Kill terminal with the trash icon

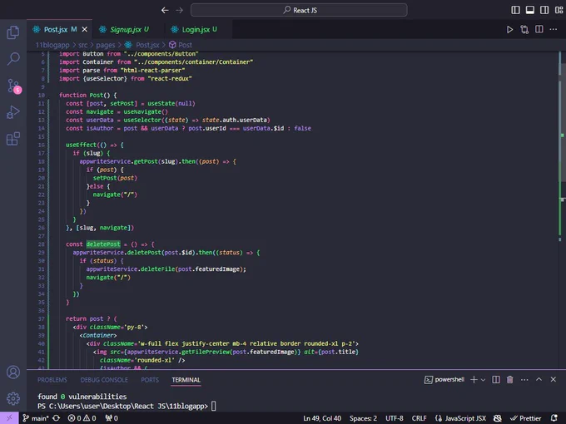(509, 380)
